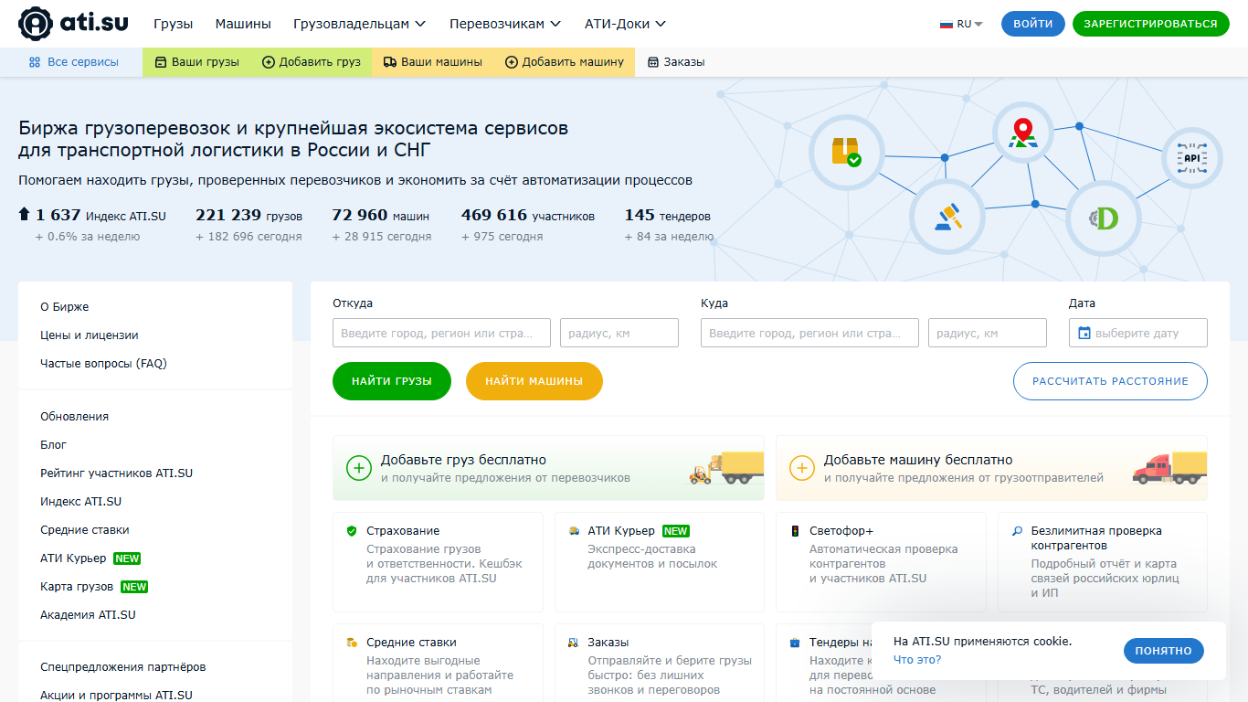1248x702 pixels.
Task: Click the package illustration in the network graphic
Action: click(847, 152)
